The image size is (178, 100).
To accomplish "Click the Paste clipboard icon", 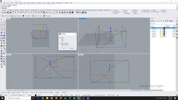I will pos(21,12).
